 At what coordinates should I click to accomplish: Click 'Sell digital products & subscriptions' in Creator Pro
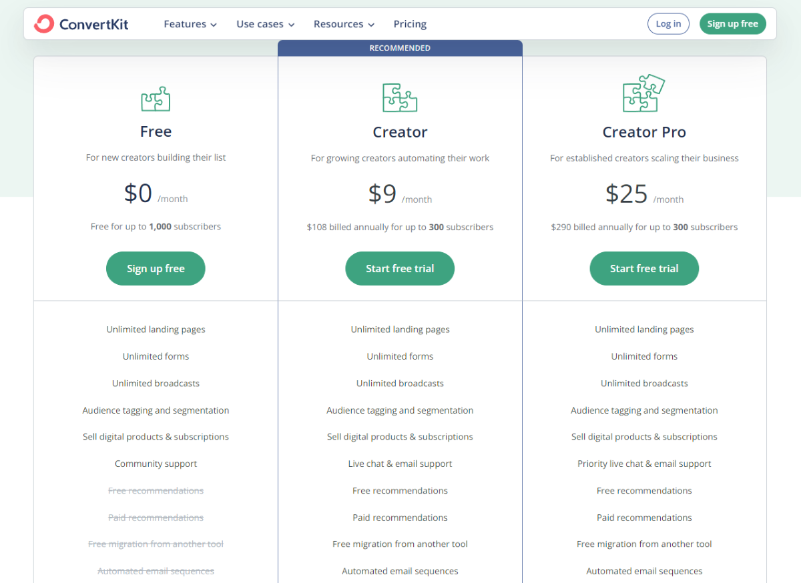(x=644, y=437)
